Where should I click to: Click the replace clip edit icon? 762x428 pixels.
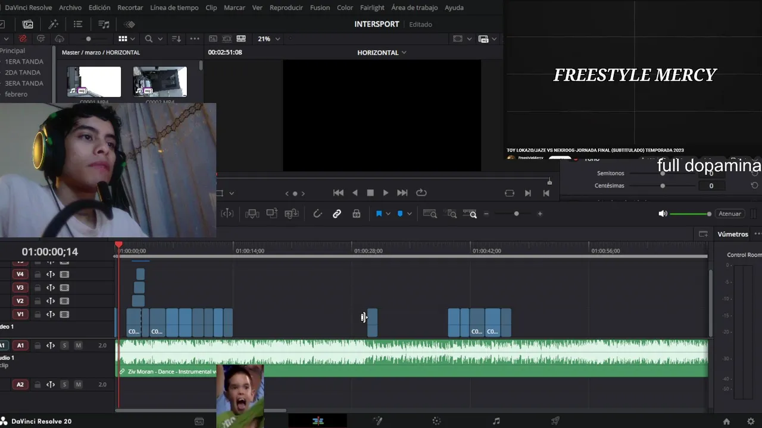click(x=292, y=214)
